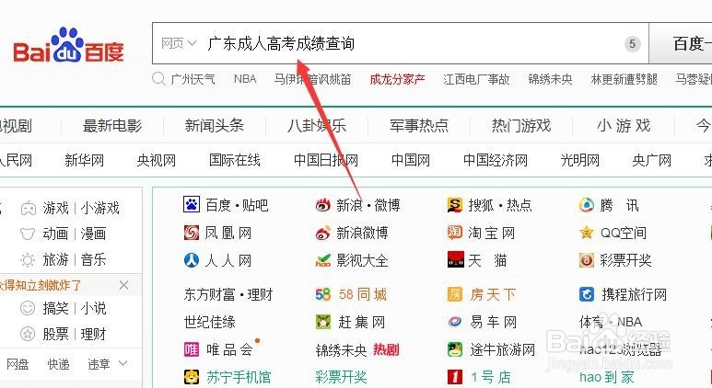The image size is (712, 388).
Task: Click the Baidu logo
Action: click(68, 45)
